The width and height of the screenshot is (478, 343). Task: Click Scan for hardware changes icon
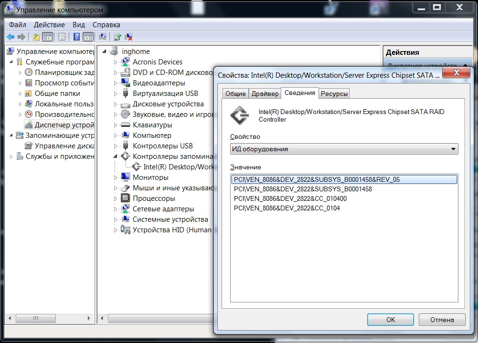(103, 37)
